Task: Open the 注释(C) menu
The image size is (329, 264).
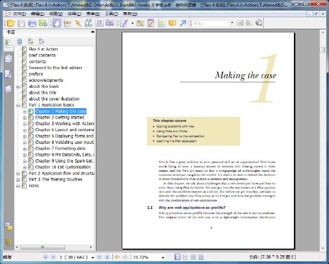Action: 75,14
